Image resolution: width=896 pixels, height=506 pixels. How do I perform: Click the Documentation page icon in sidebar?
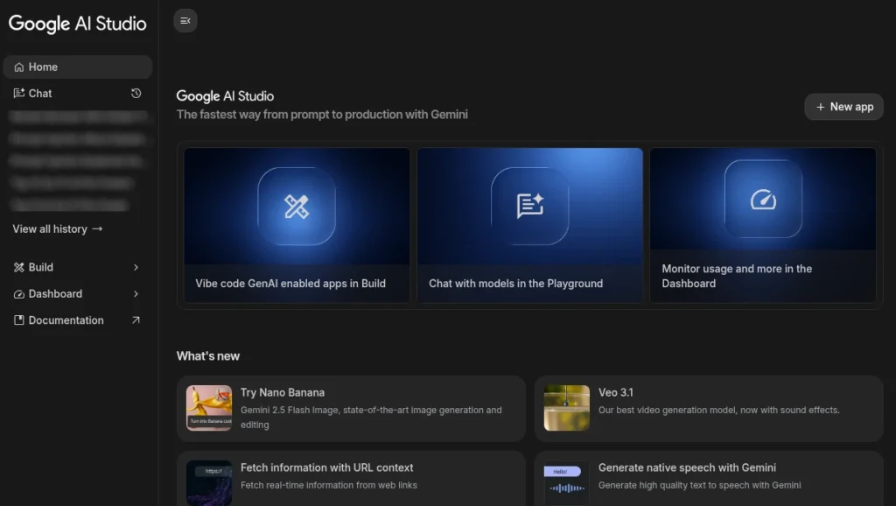tap(17, 320)
